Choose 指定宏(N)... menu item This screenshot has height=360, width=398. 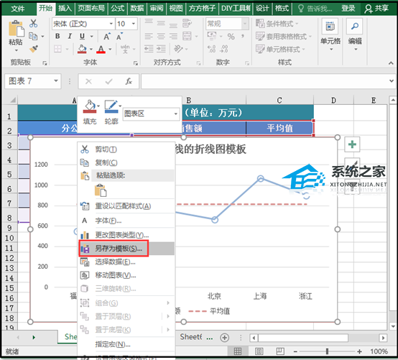point(126,344)
